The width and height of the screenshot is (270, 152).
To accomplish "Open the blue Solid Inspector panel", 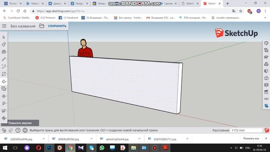I will [x=266, y=106].
